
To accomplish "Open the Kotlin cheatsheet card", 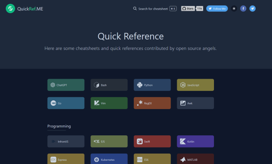I will point(195,141).
